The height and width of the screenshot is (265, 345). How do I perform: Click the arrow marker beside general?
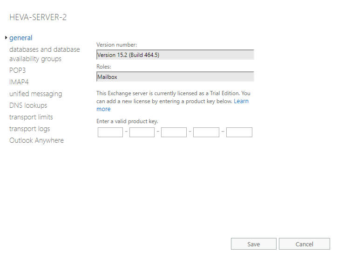[6, 38]
